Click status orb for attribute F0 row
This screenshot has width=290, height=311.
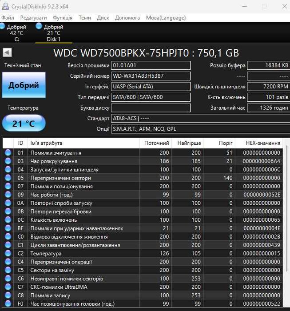(x=8, y=303)
